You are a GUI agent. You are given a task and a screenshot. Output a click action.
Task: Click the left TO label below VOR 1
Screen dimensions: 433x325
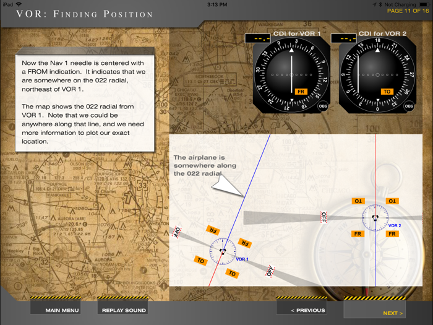pyautogui.click(x=201, y=261)
